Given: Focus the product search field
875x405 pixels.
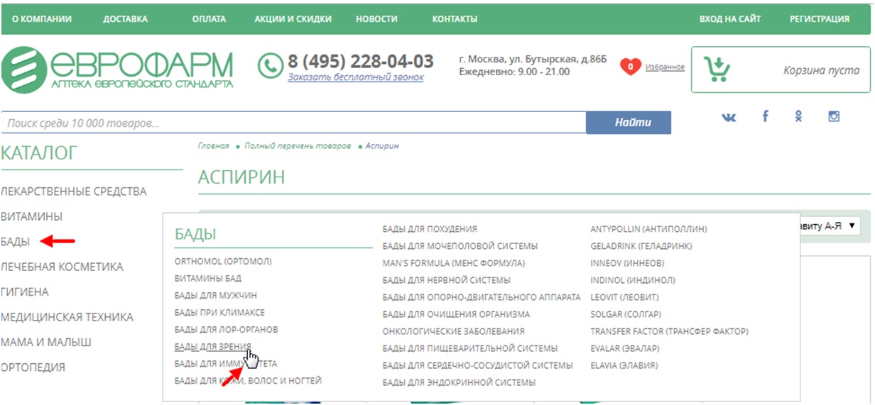Looking at the screenshot, I should [293, 123].
